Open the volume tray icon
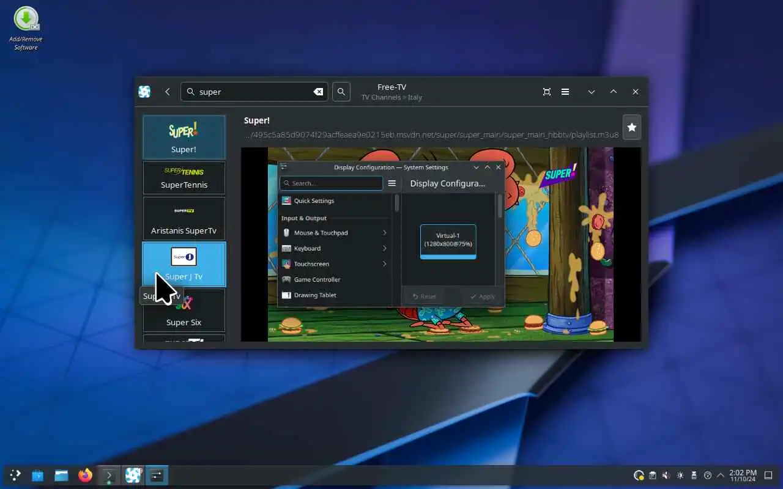Viewport: 783px width, 489px height. click(666, 475)
